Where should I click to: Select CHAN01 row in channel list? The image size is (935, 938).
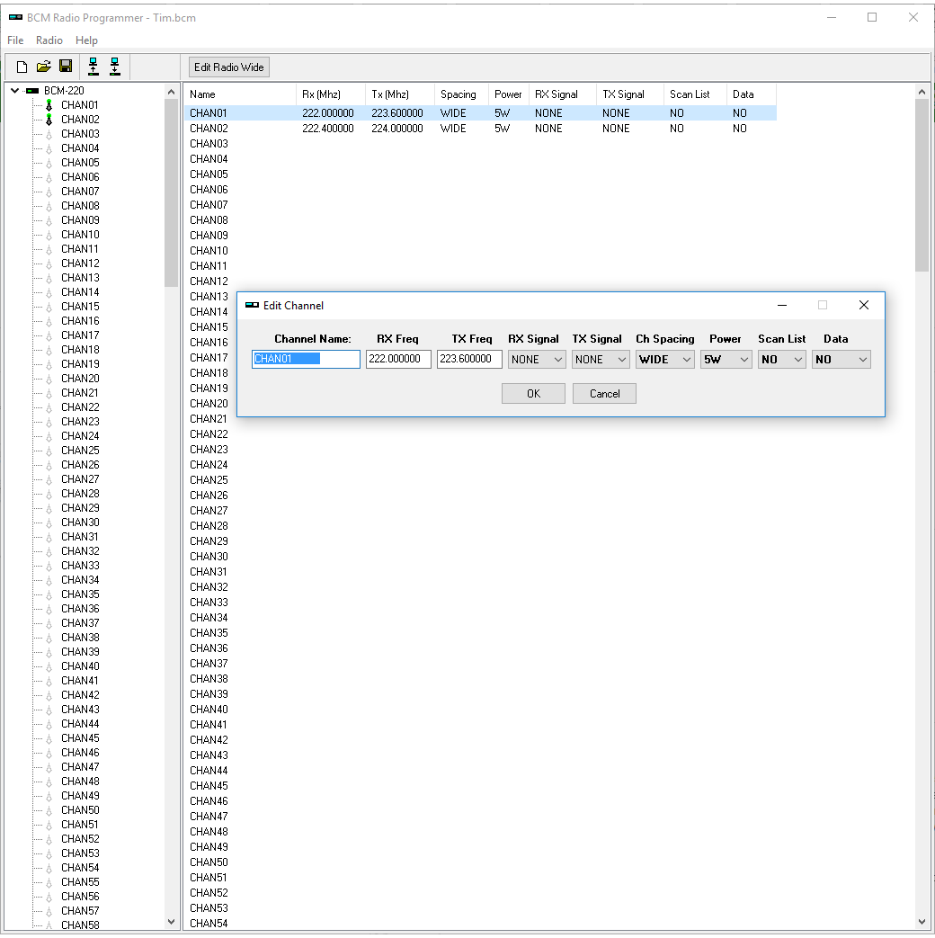coord(480,113)
